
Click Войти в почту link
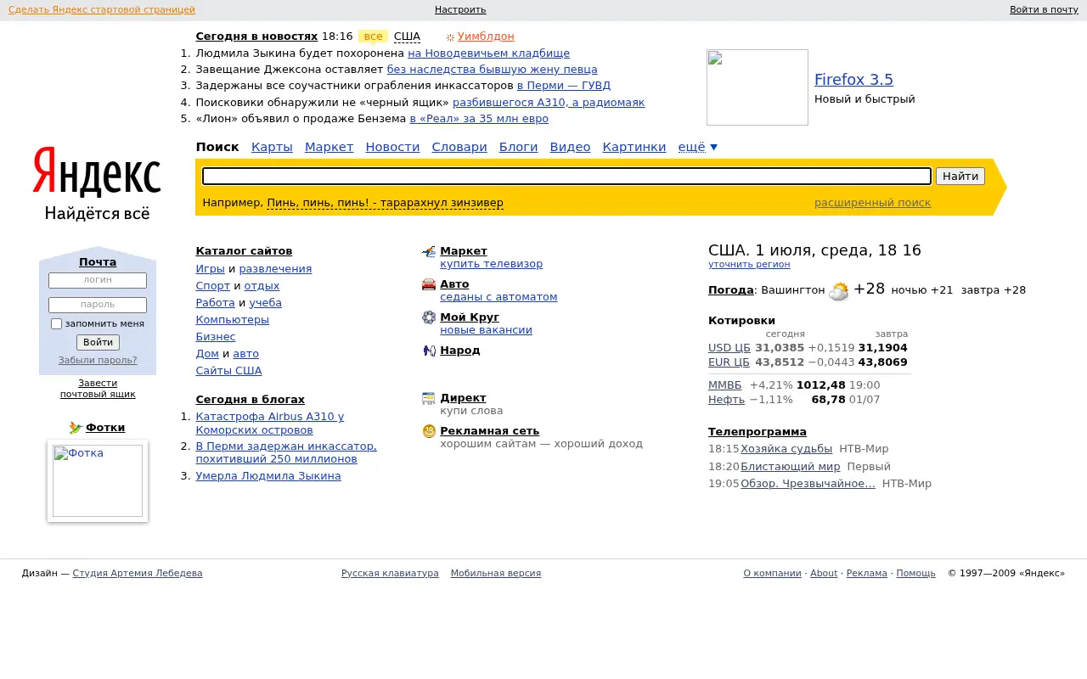[x=1044, y=9]
